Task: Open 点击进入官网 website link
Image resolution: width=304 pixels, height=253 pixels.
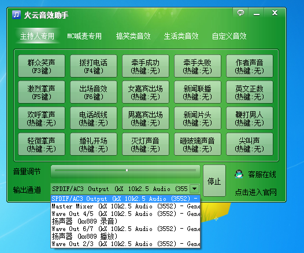Action: coord(255,192)
